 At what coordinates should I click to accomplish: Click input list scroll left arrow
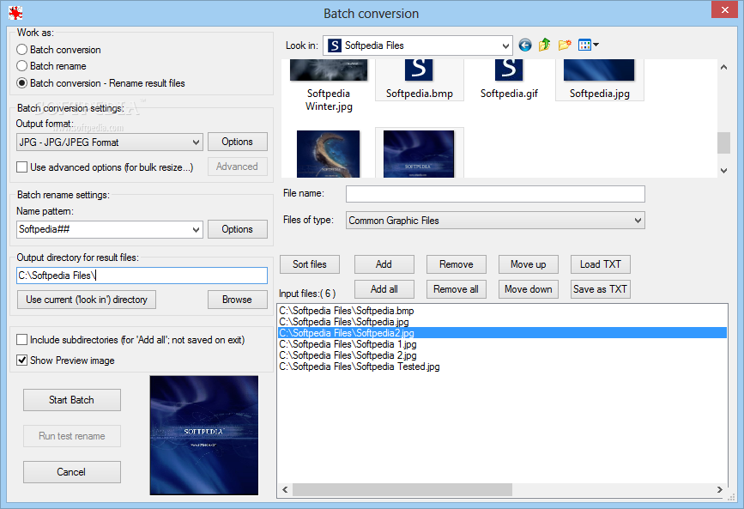[x=285, y=489]
